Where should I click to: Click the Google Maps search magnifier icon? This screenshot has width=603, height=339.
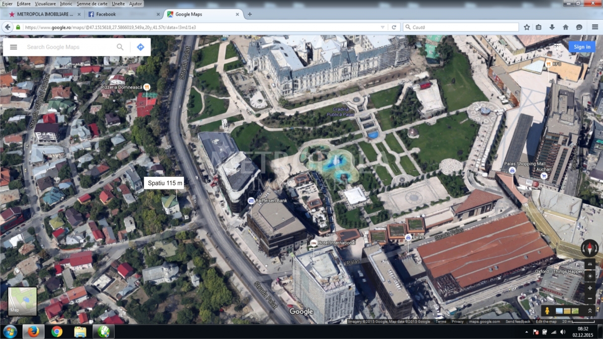120,47
